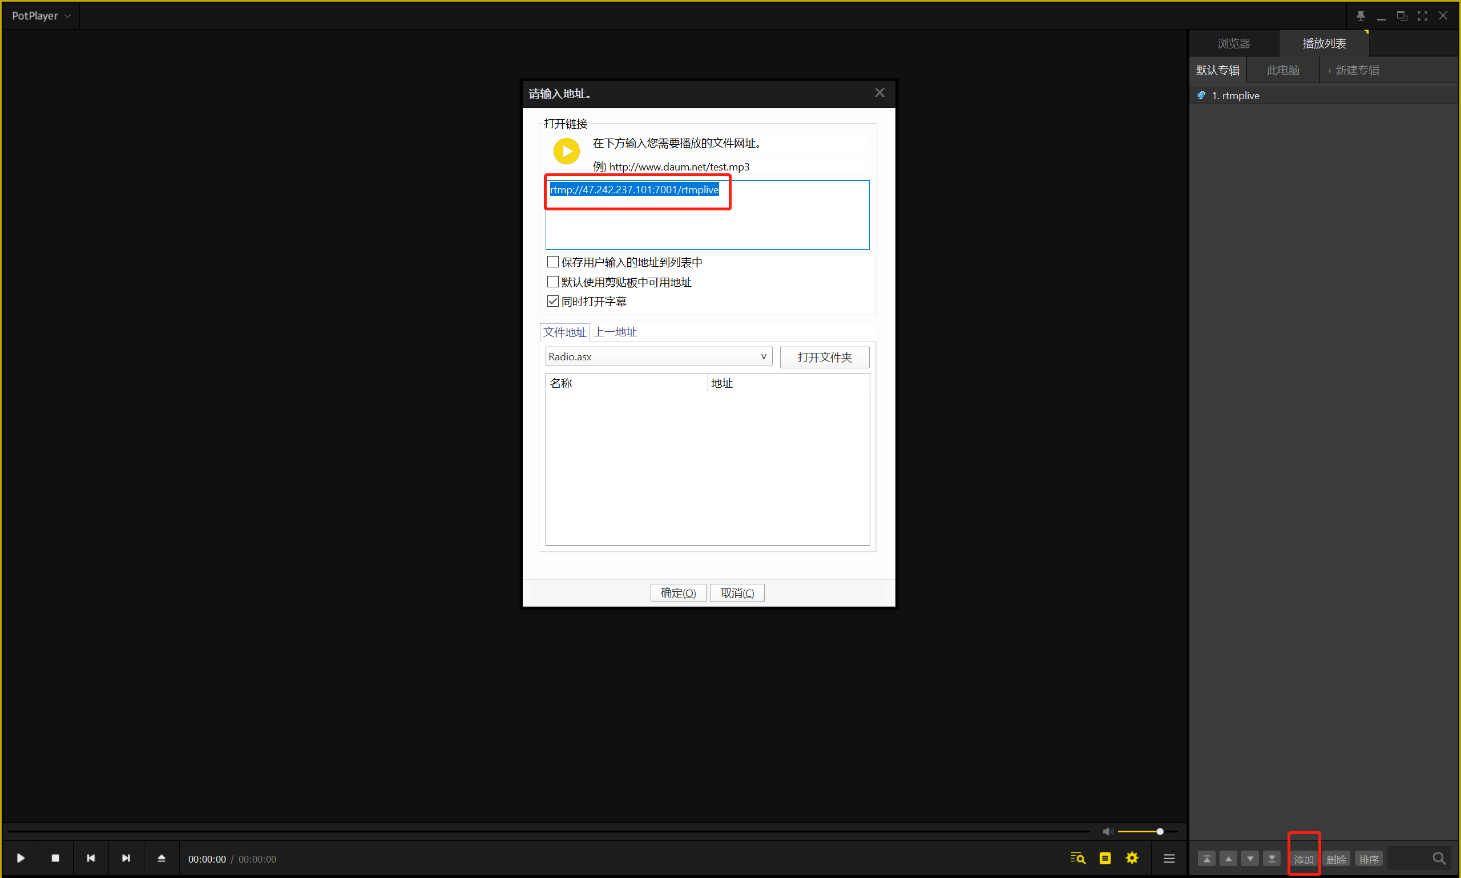Adjust the volume slider

click(x=1159, y=831)
